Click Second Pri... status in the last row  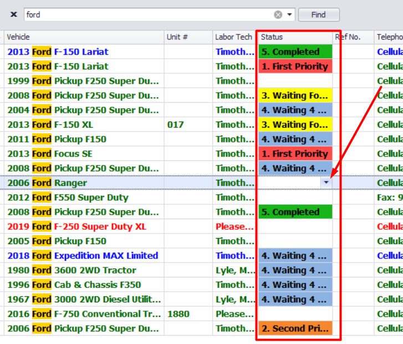pos(295,328)
